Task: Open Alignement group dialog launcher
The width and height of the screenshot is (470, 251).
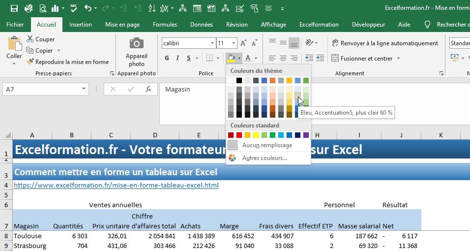Action: 441,73
